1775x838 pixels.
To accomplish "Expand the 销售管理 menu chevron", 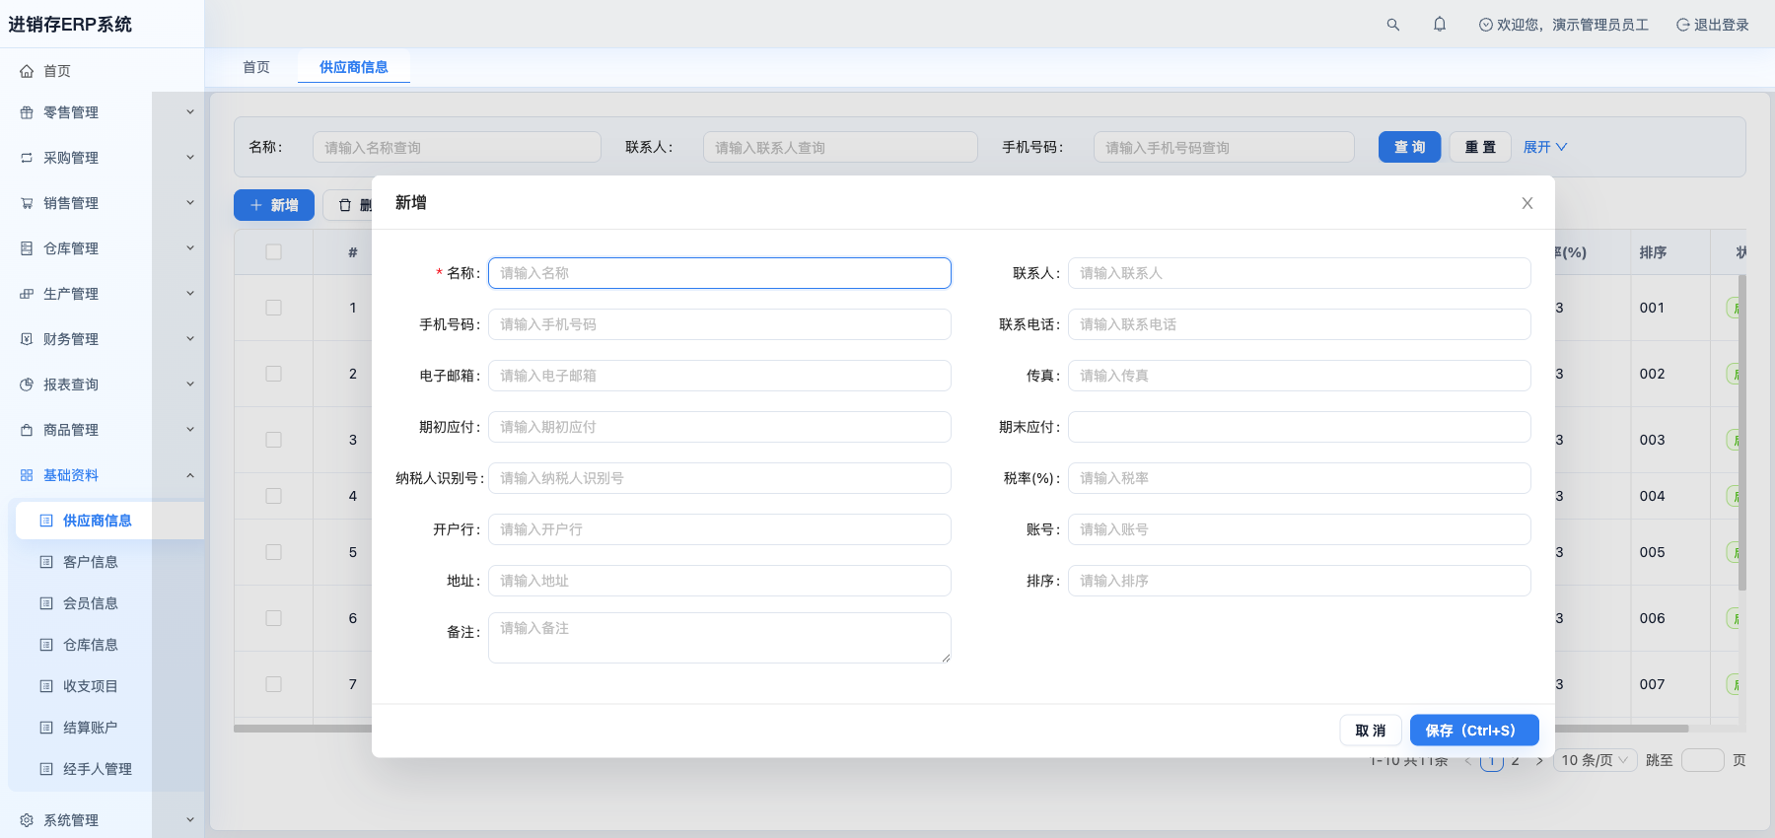I will 190,203.
